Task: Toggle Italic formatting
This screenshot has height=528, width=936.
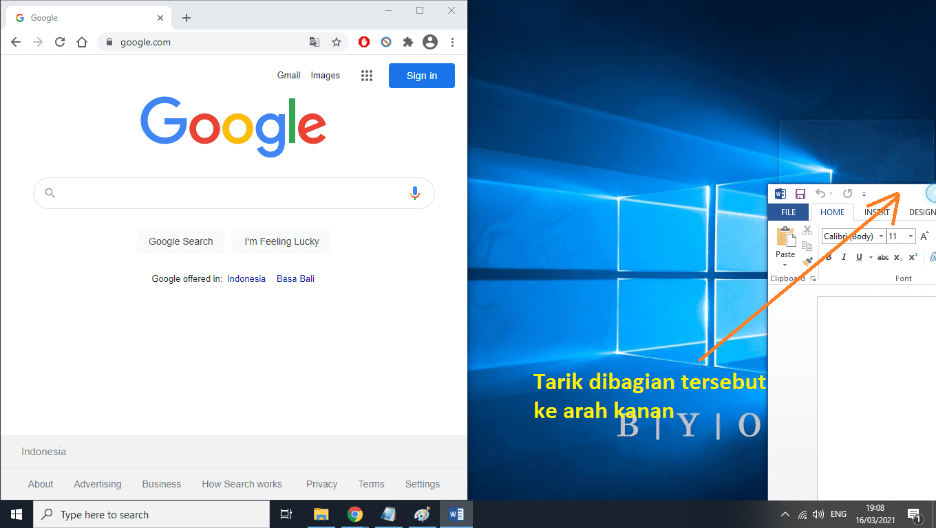Action: [844, 257]
